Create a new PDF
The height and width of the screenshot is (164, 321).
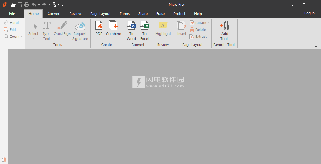(x=99, y=28)
